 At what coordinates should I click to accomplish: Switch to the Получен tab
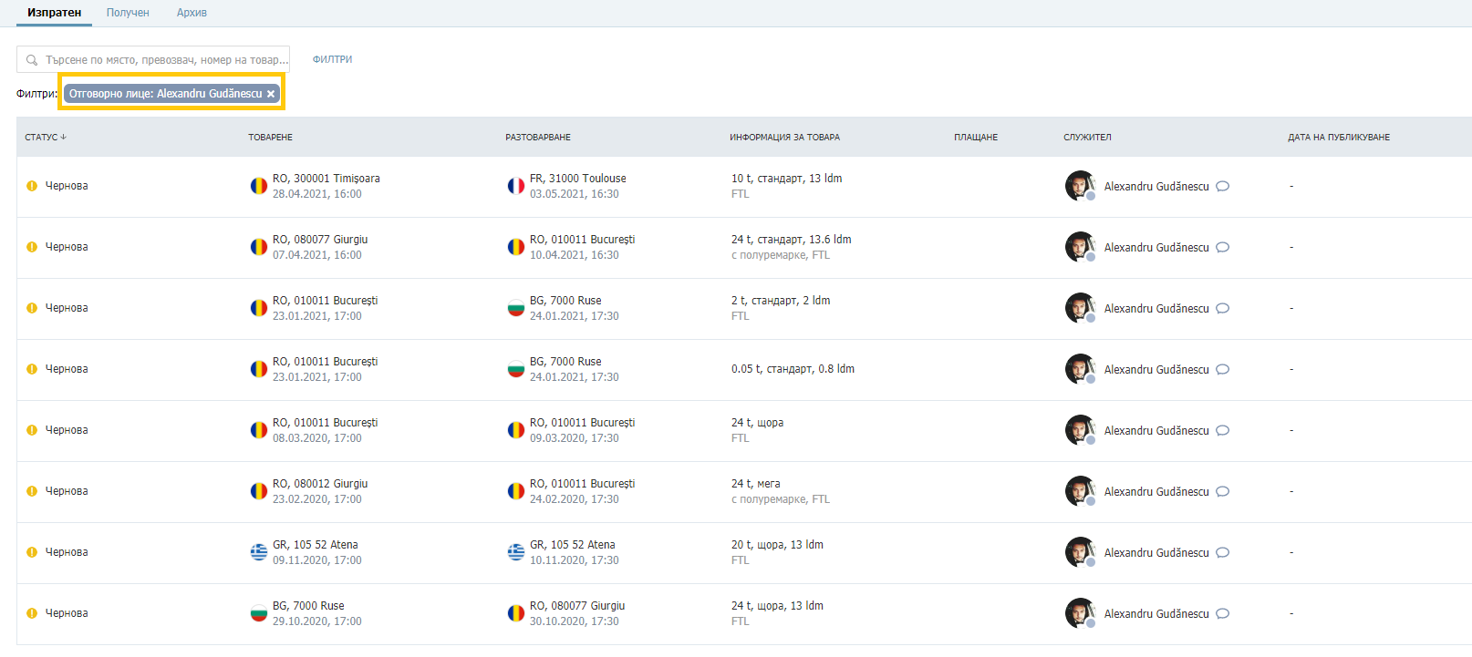128,13
